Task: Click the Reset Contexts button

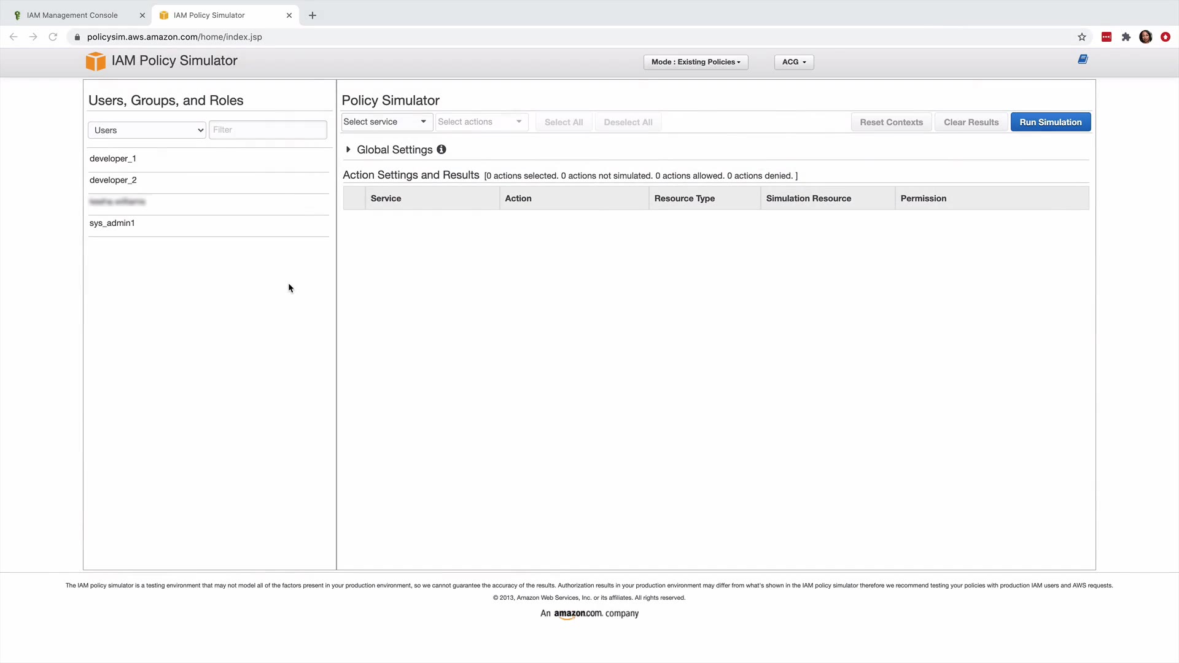Action: click(891, 122)
